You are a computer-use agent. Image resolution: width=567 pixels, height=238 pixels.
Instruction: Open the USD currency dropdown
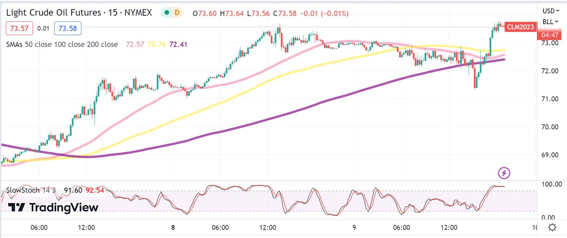(x=551, y=11)
